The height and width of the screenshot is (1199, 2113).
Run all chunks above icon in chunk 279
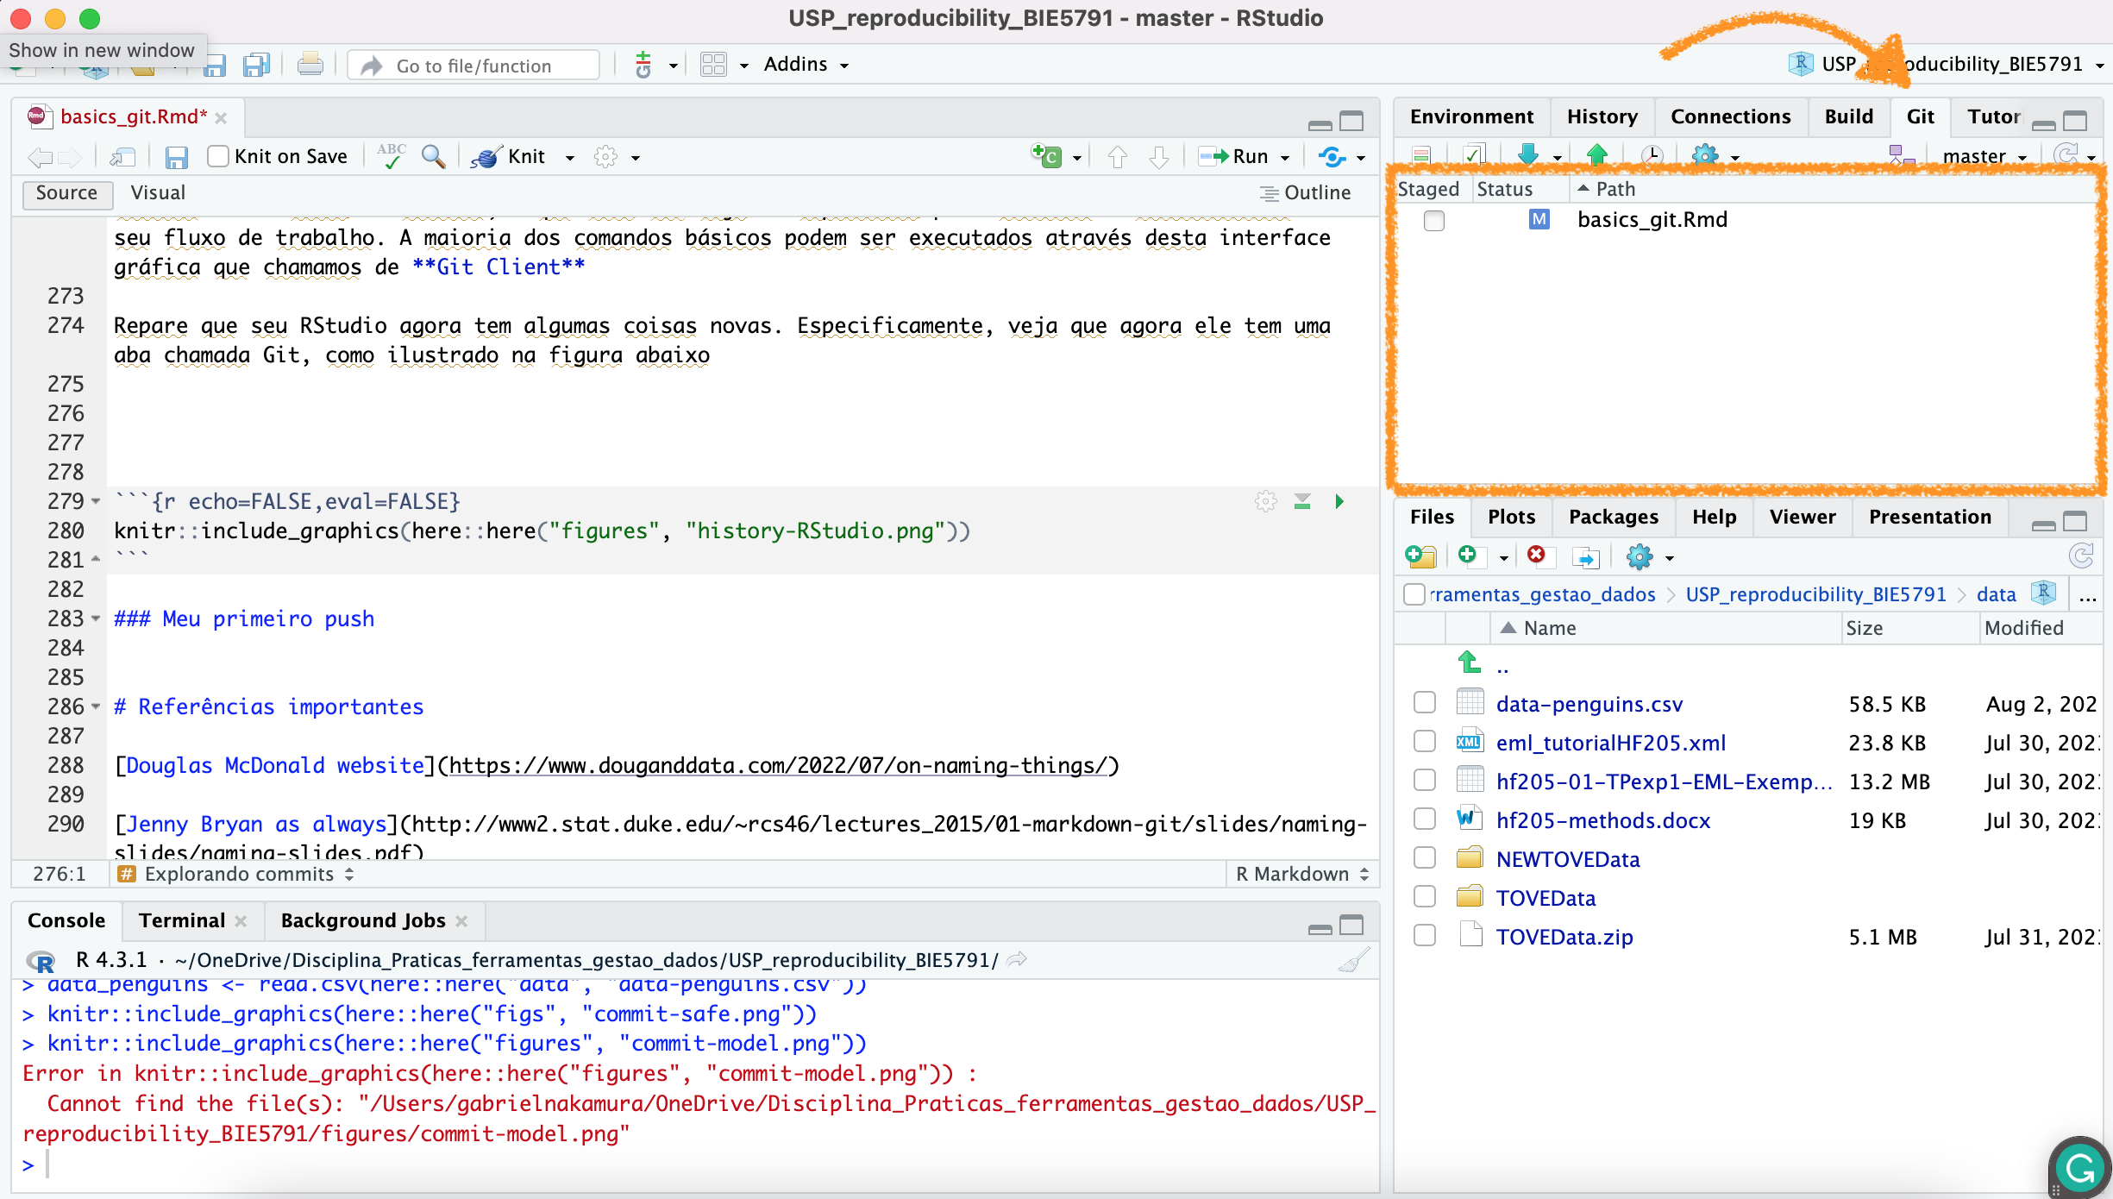point(1302,501)
